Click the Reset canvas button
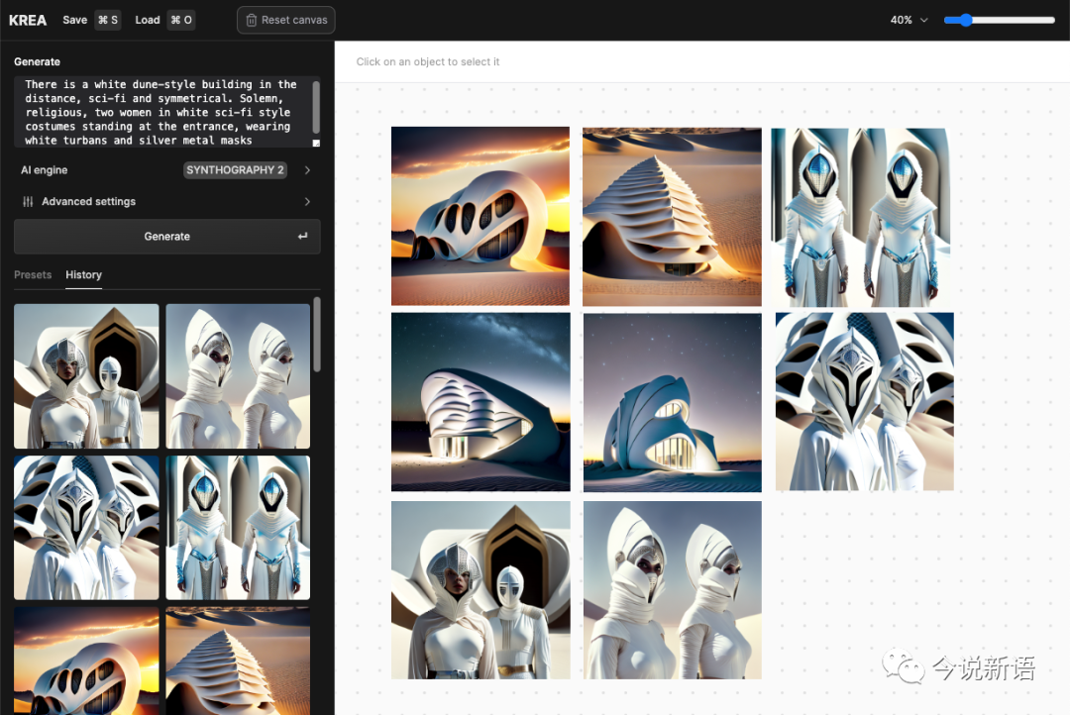 [286, 20]
